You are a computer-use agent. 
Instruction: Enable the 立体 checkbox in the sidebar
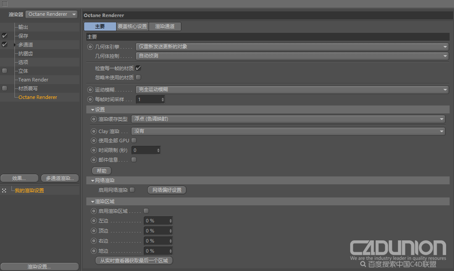coord(5,70)
